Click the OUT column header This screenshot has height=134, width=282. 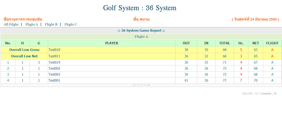tap(186, 43)
